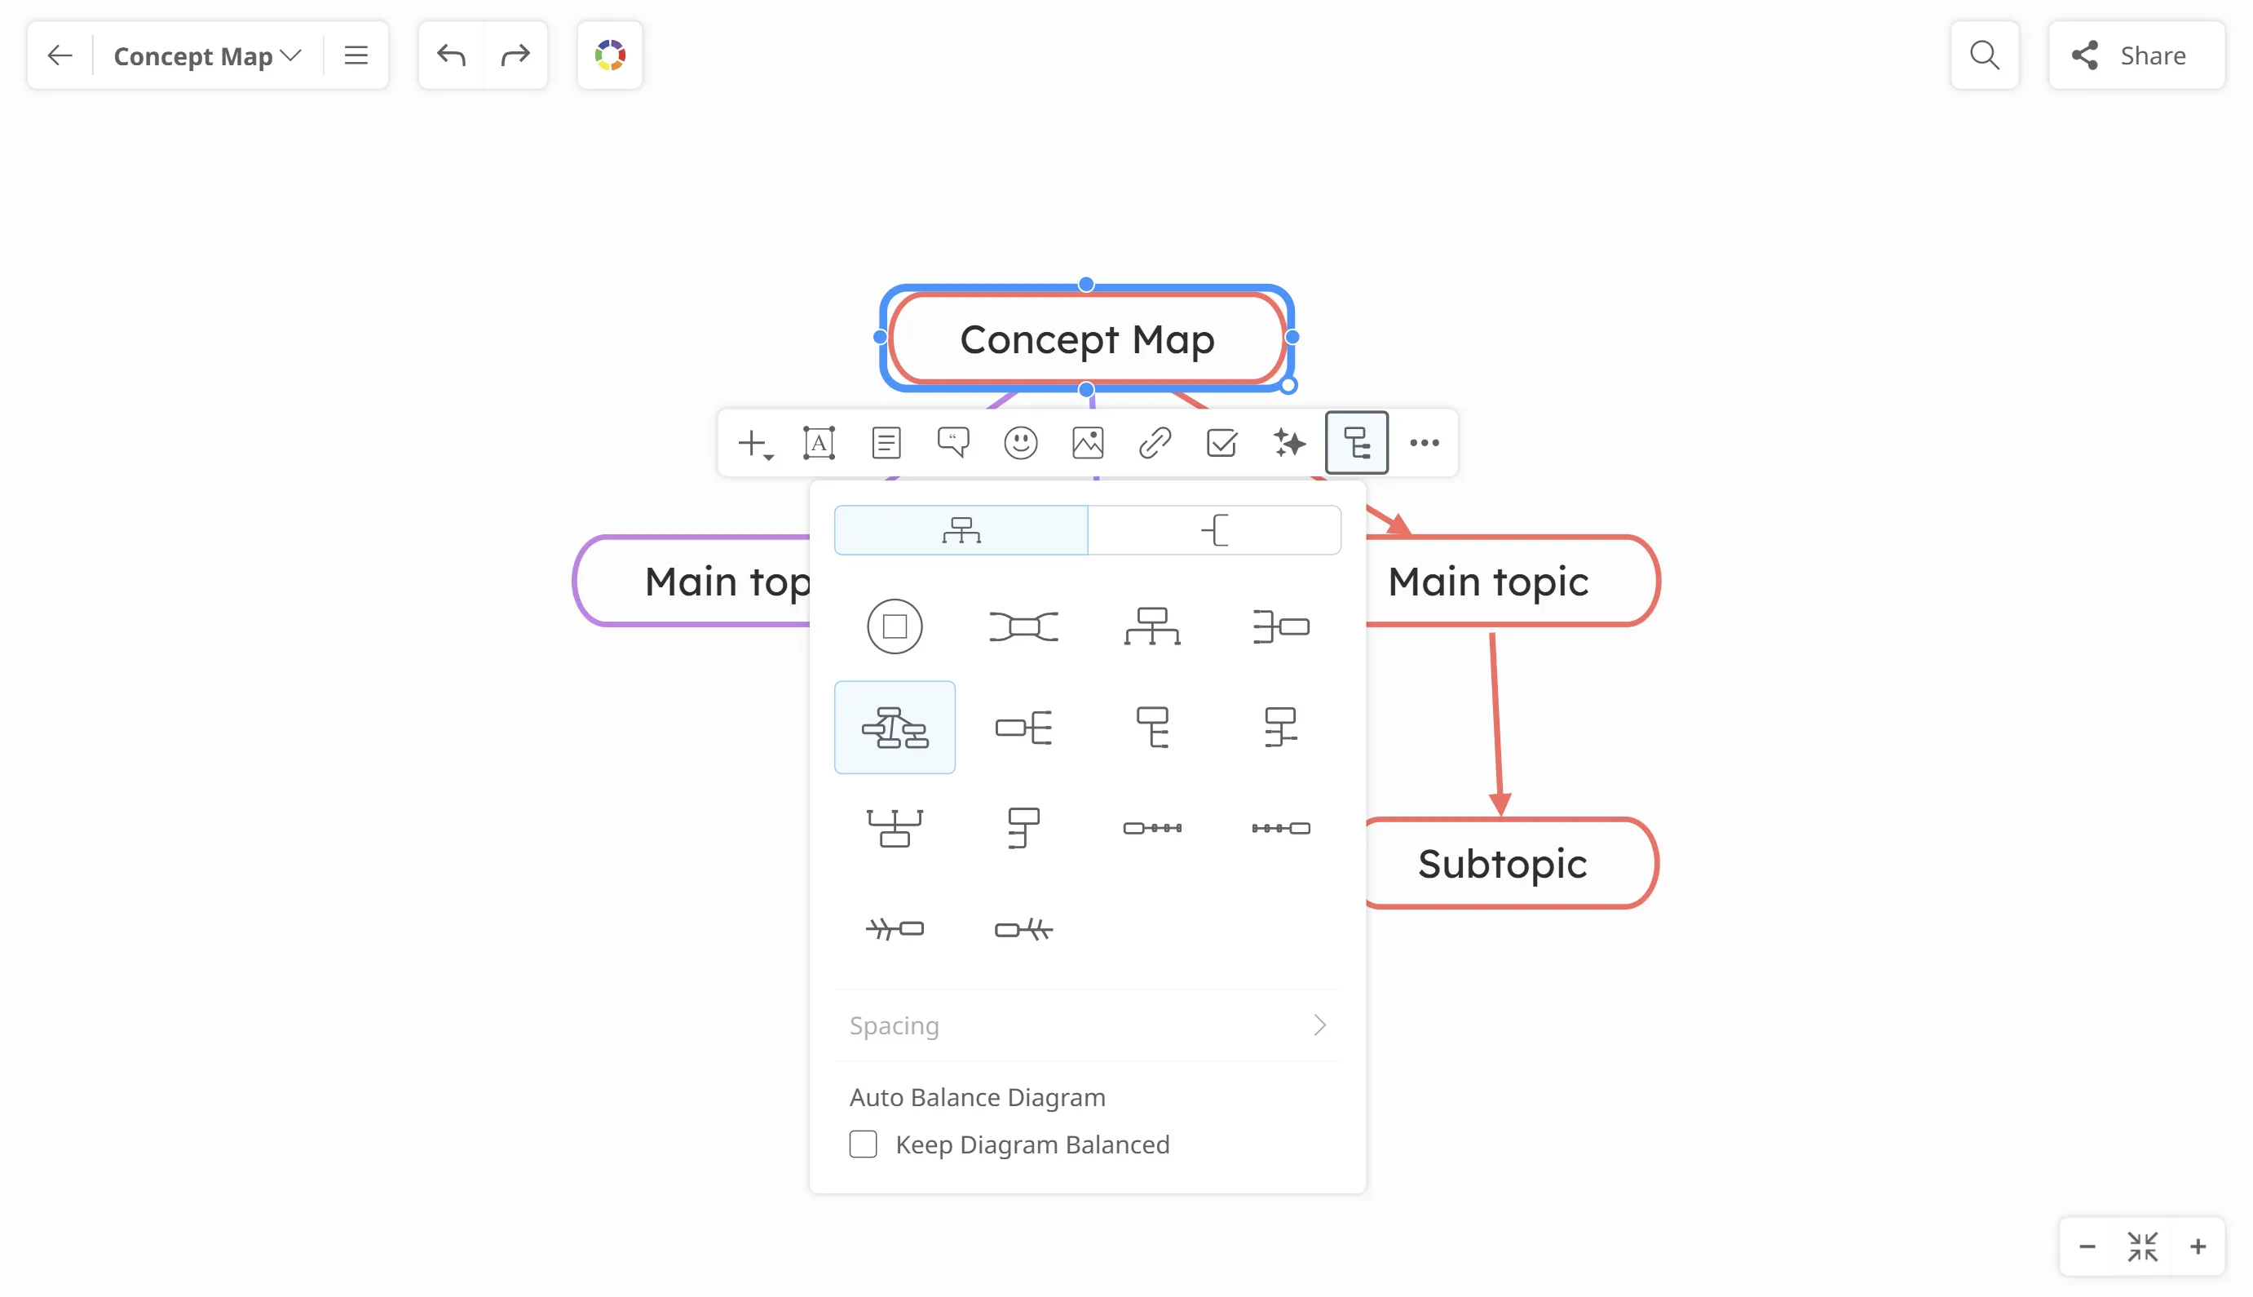Switch to the tree structure layout tab
Viewport: 2253px width, 1297px height.
click(961, 530)
